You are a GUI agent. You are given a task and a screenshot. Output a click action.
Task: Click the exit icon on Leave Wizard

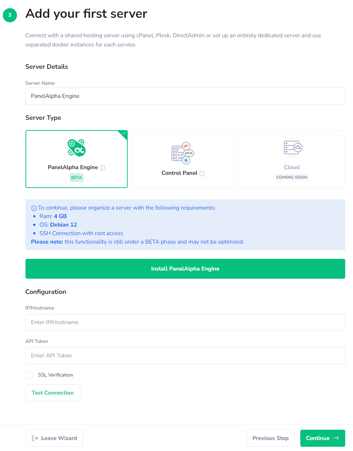click(x=35, y=438)
